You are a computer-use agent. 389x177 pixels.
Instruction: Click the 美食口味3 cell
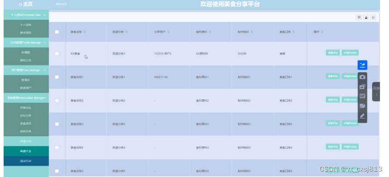click(x=286, y=124)
